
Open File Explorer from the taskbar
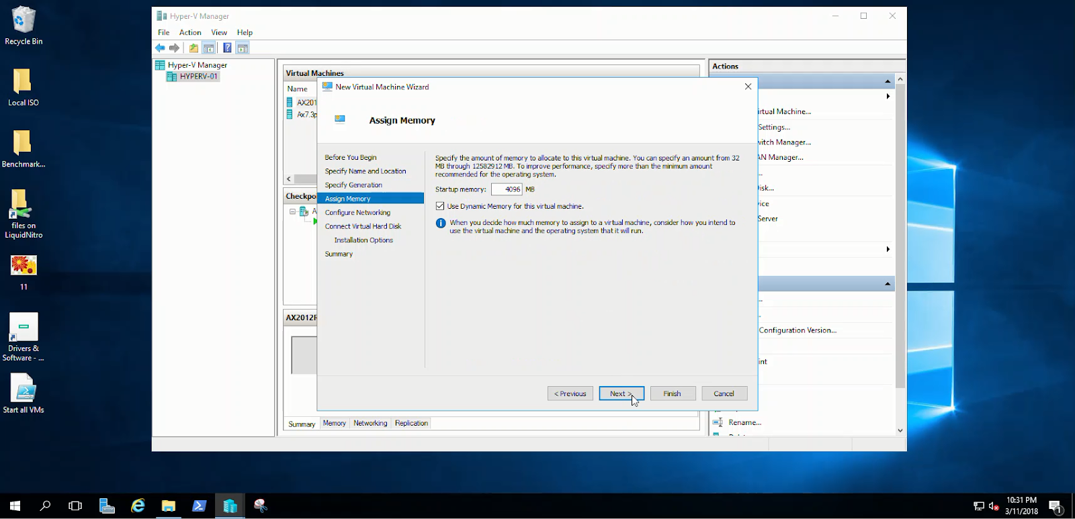tap(168, 506)
